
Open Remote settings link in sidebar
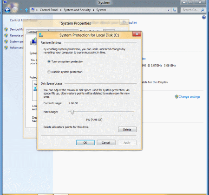coord(16,35)
